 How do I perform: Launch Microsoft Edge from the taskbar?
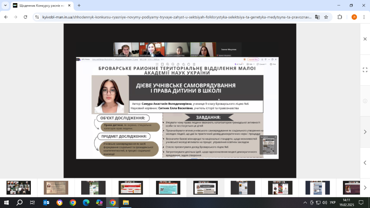[x=86, y=202]
